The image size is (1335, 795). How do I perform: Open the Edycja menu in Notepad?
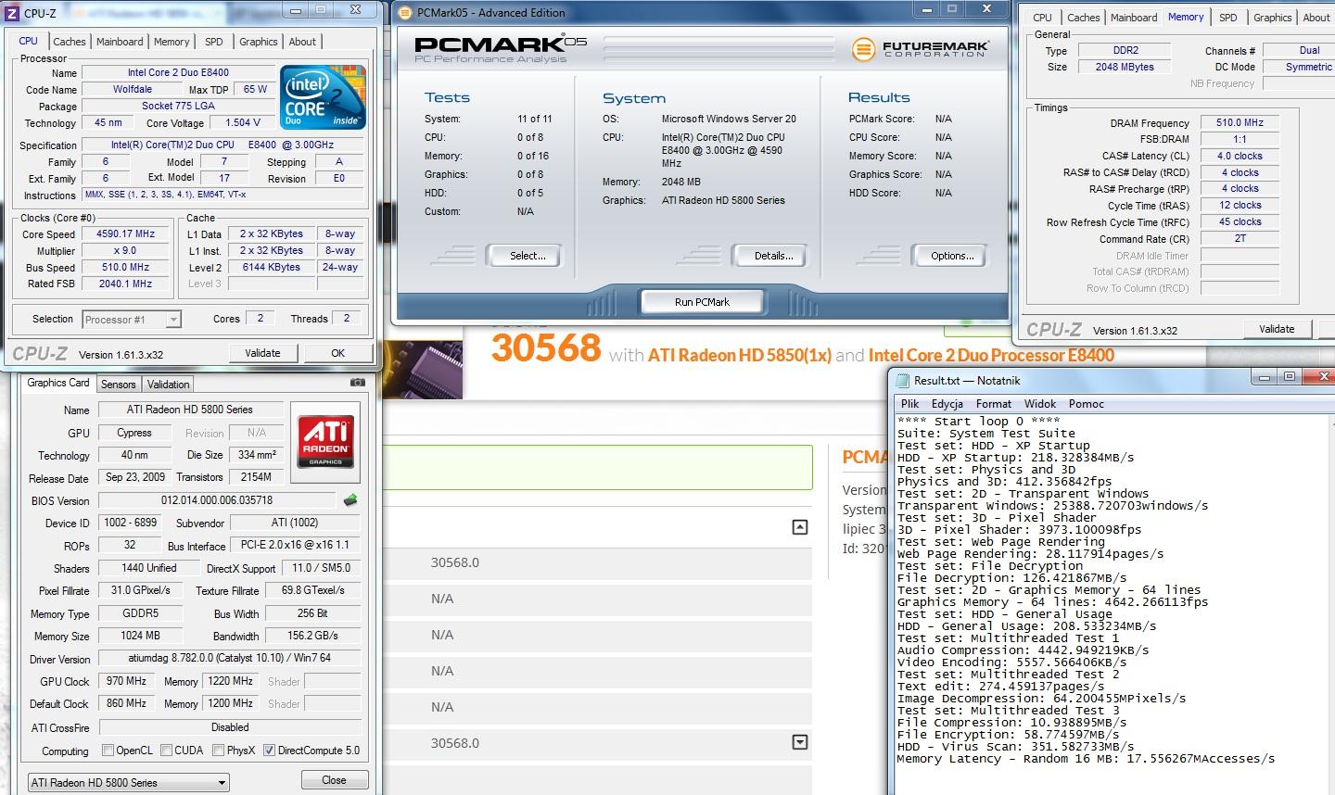click(947, 404)
